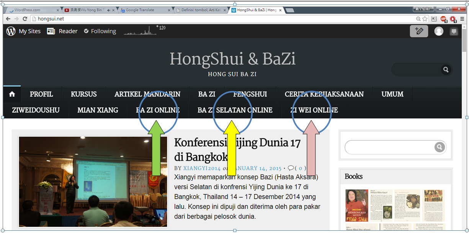This screenshot has height=233, width=469.
Task: Open the ARTIKEL MANDARIN menu item
Action: [x=147, y=94]
